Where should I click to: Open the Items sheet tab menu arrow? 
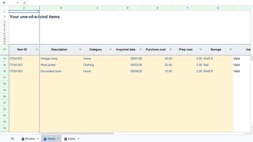coord(58,139)
